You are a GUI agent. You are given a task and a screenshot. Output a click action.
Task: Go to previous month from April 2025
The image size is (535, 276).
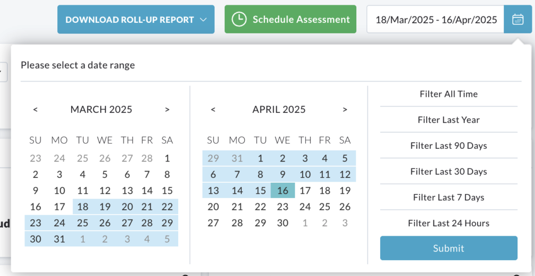pos(213,110)
